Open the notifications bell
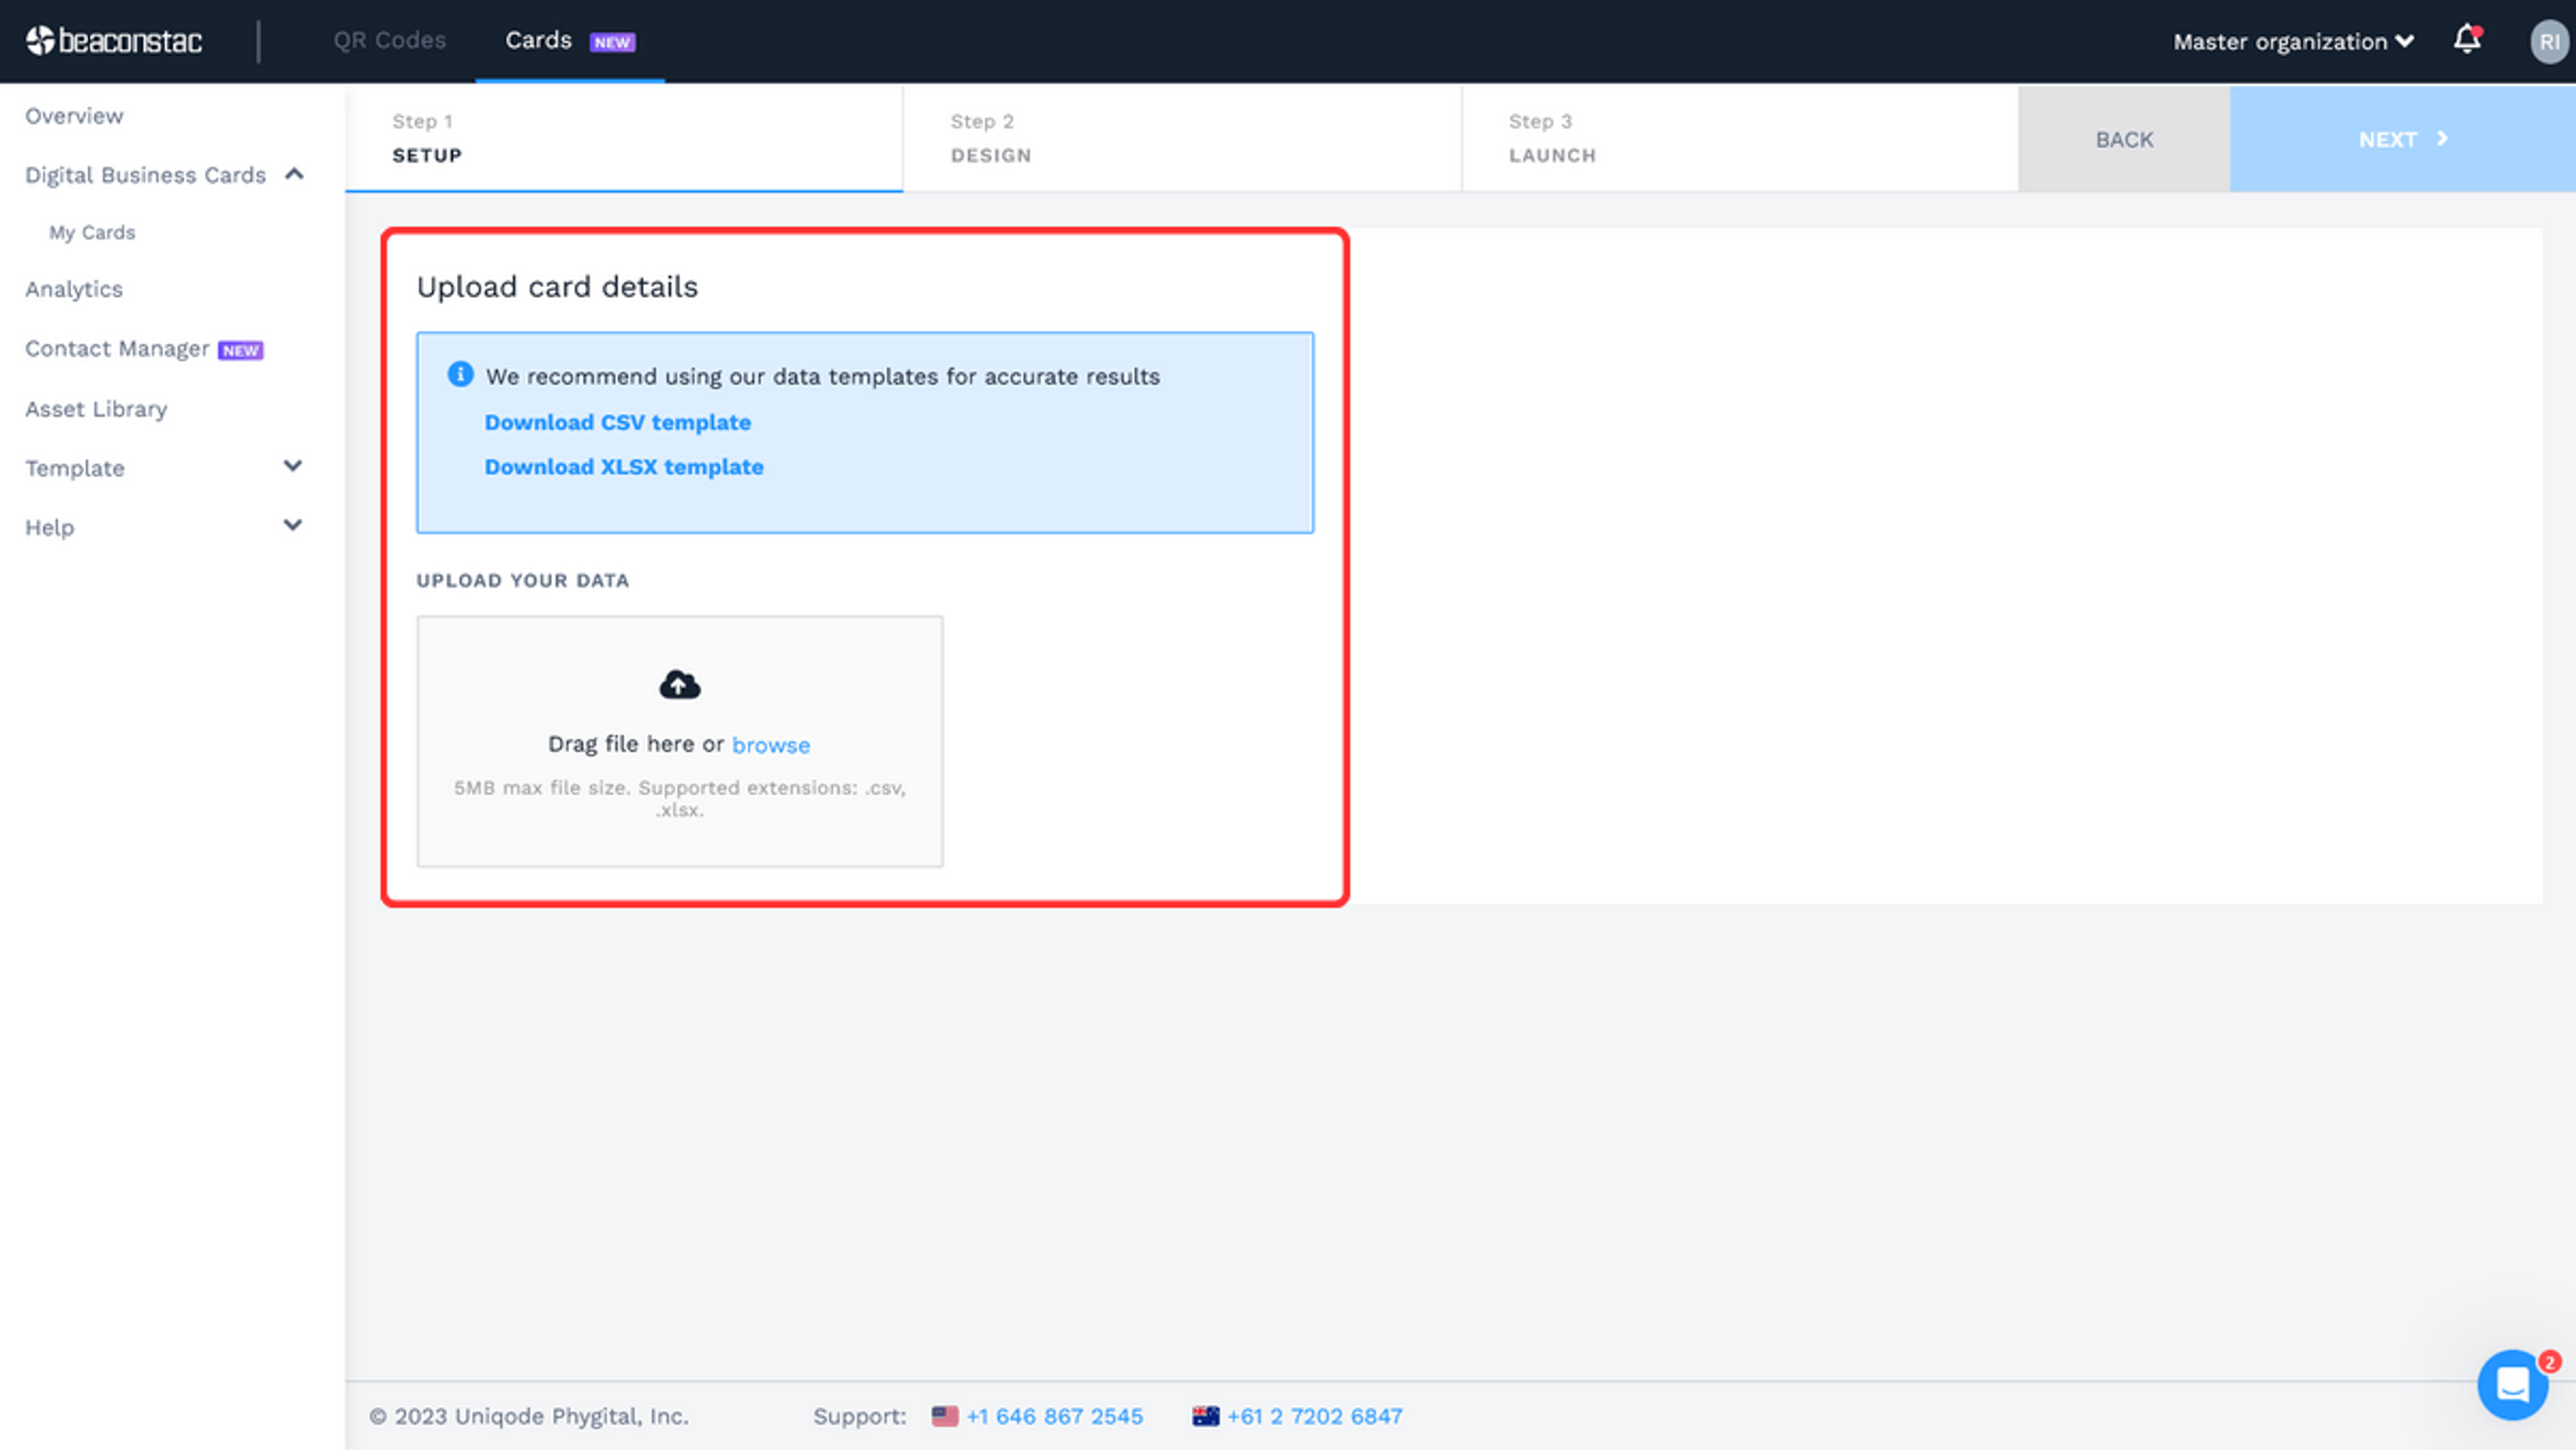The width and height of the screenshot is (2576, 1450). point(2467,40)
